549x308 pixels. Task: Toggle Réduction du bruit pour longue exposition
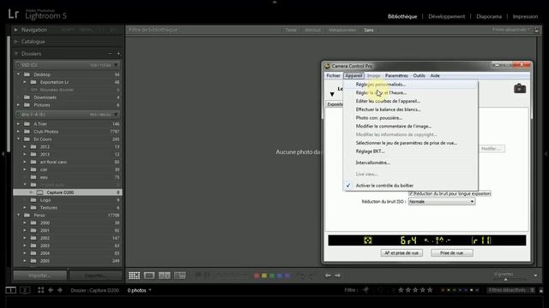pos(412,193)
